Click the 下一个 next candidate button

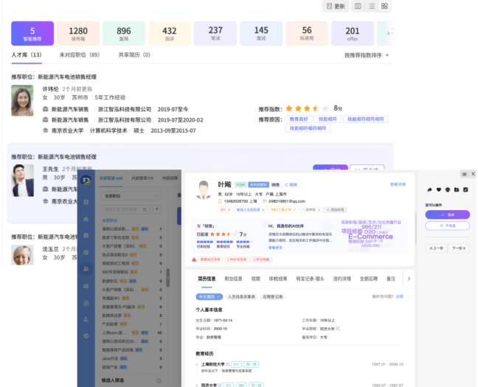[459, 248]
